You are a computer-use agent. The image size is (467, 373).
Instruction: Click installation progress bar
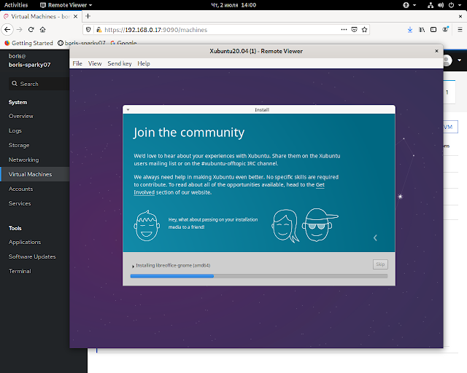[x=259, y=276]
